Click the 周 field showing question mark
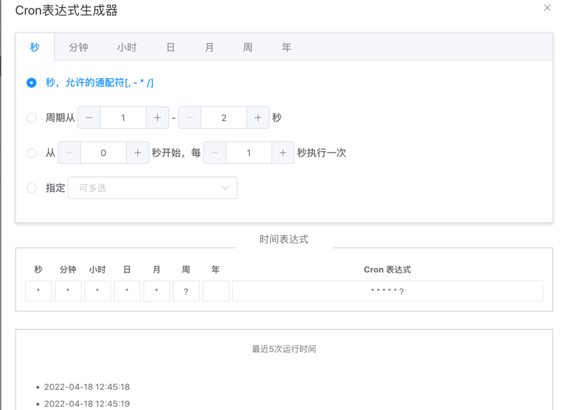 [186, 290]
